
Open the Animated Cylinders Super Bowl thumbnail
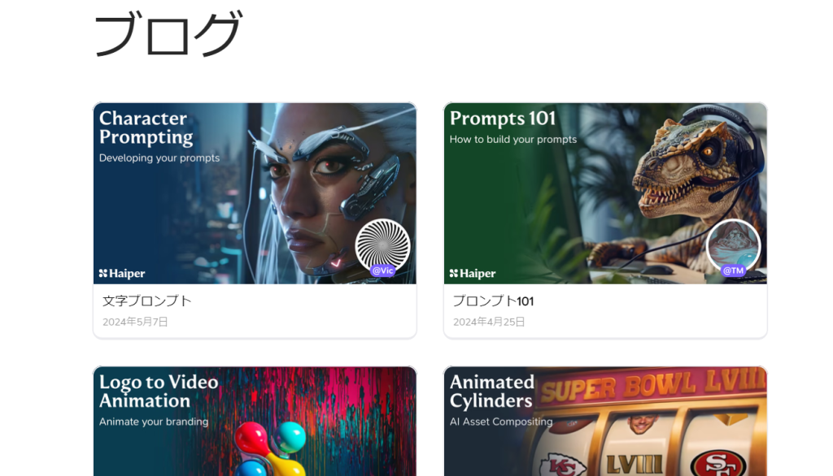tap(605, 422)
